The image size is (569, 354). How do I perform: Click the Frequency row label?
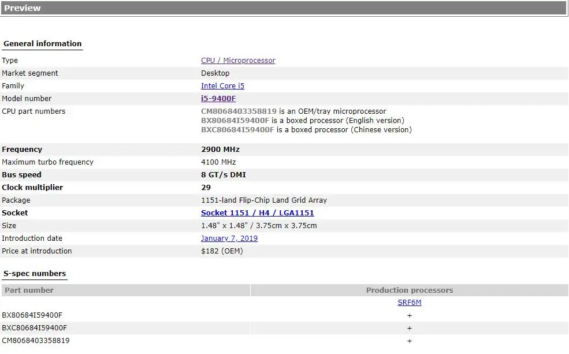click(x=22, y=150)
